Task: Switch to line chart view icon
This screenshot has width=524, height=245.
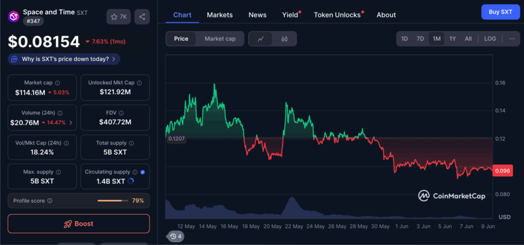Action: pos(261,39)
